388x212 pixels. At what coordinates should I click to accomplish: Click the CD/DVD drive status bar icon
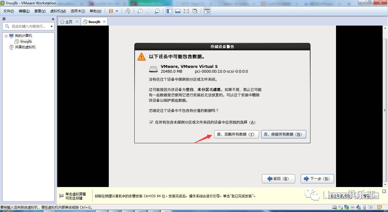pos(341,207)
